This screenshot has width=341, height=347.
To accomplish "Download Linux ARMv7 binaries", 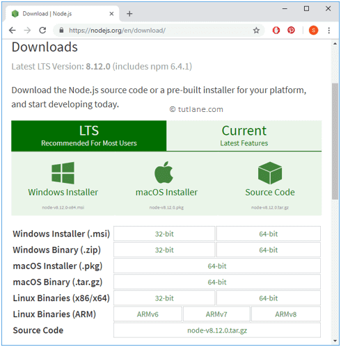I will click(216, 314).
